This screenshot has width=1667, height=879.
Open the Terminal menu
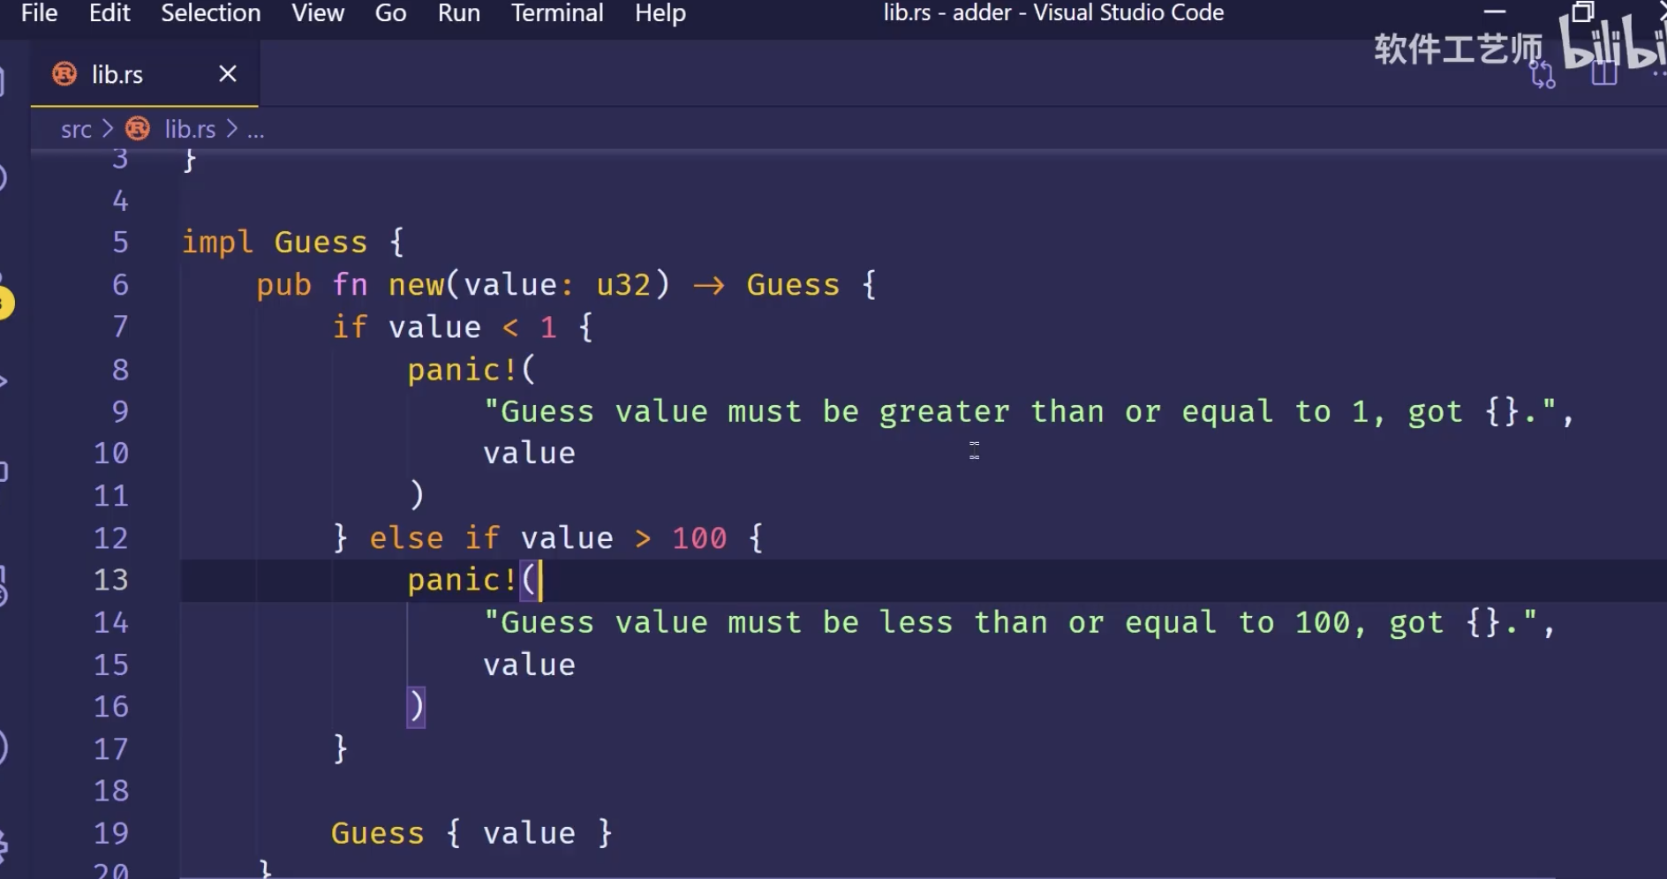pos(557,13)
